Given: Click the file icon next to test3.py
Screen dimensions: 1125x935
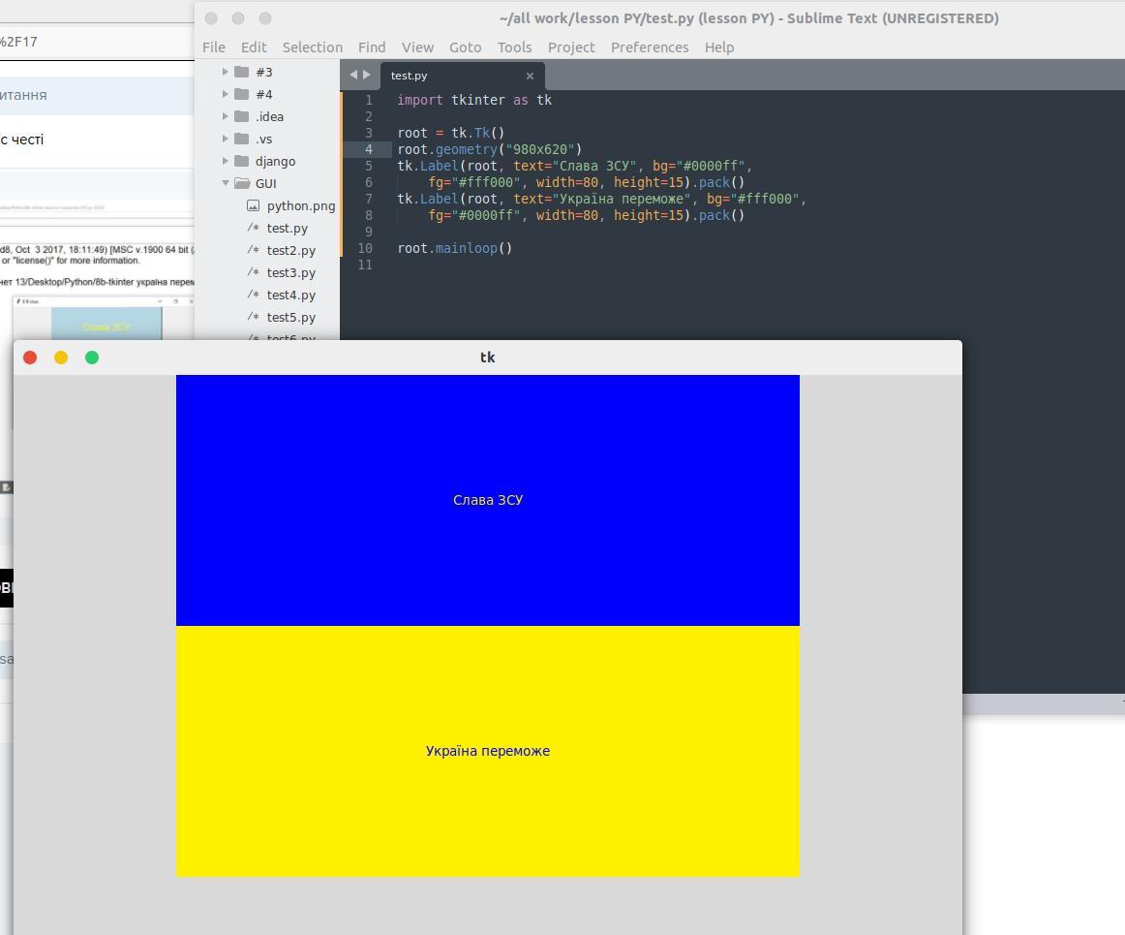Looking at the screenshot, I should [254, 272].
